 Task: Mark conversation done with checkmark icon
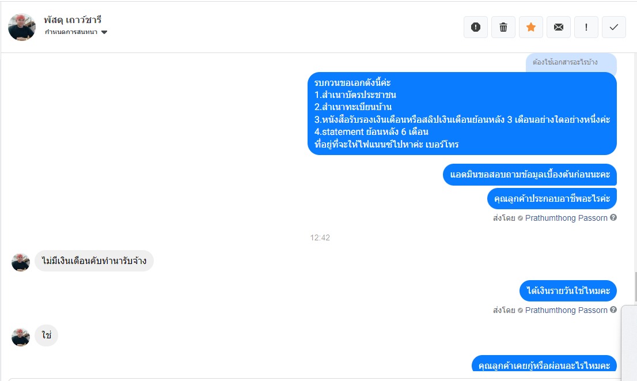click(x=614, y=27)
